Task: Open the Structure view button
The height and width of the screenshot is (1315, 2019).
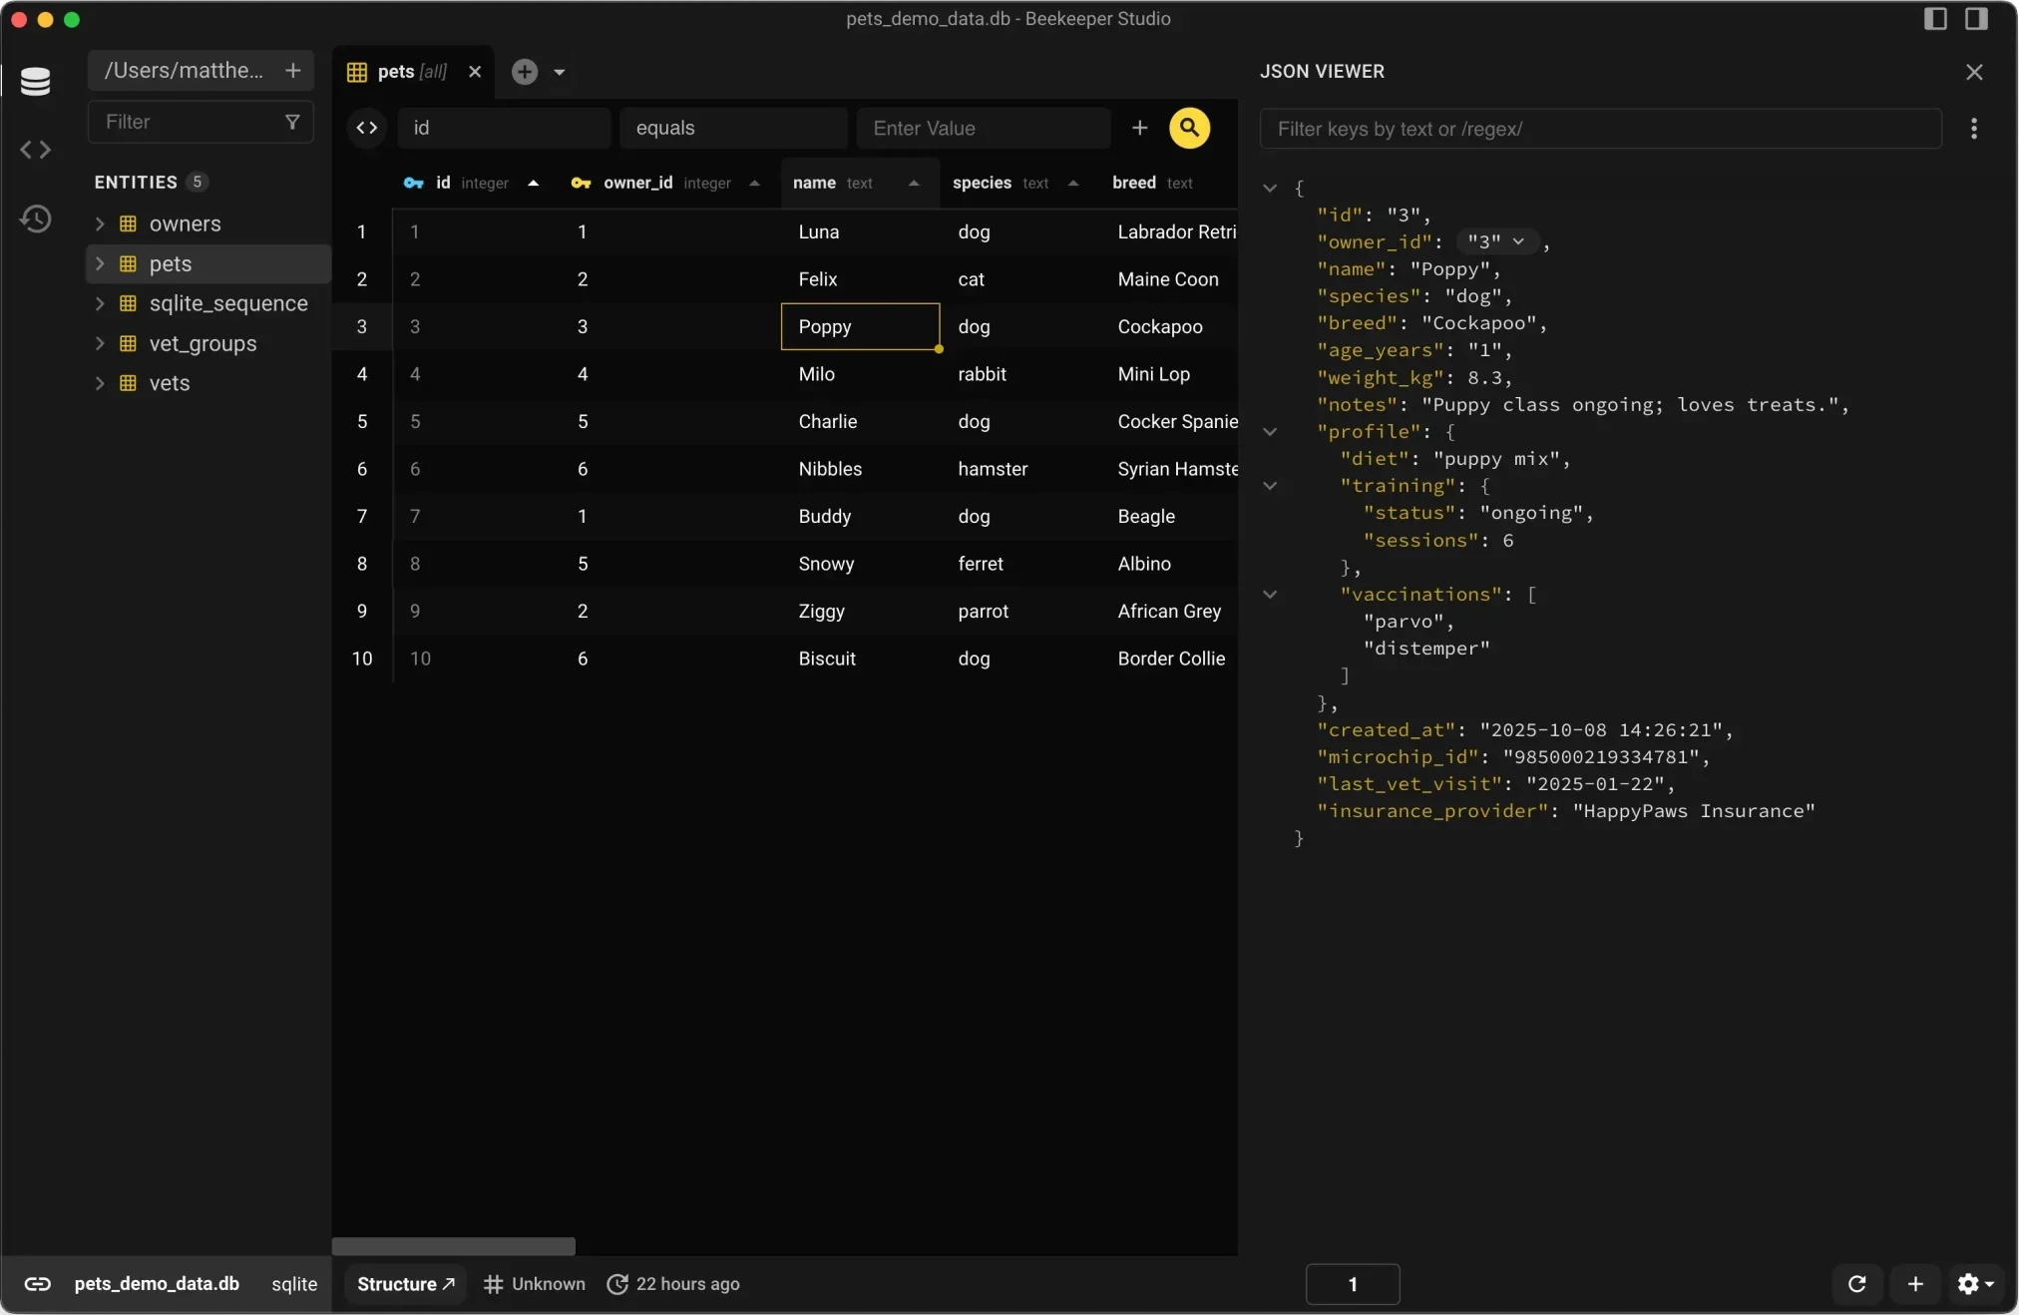Action: [406, 1284]
